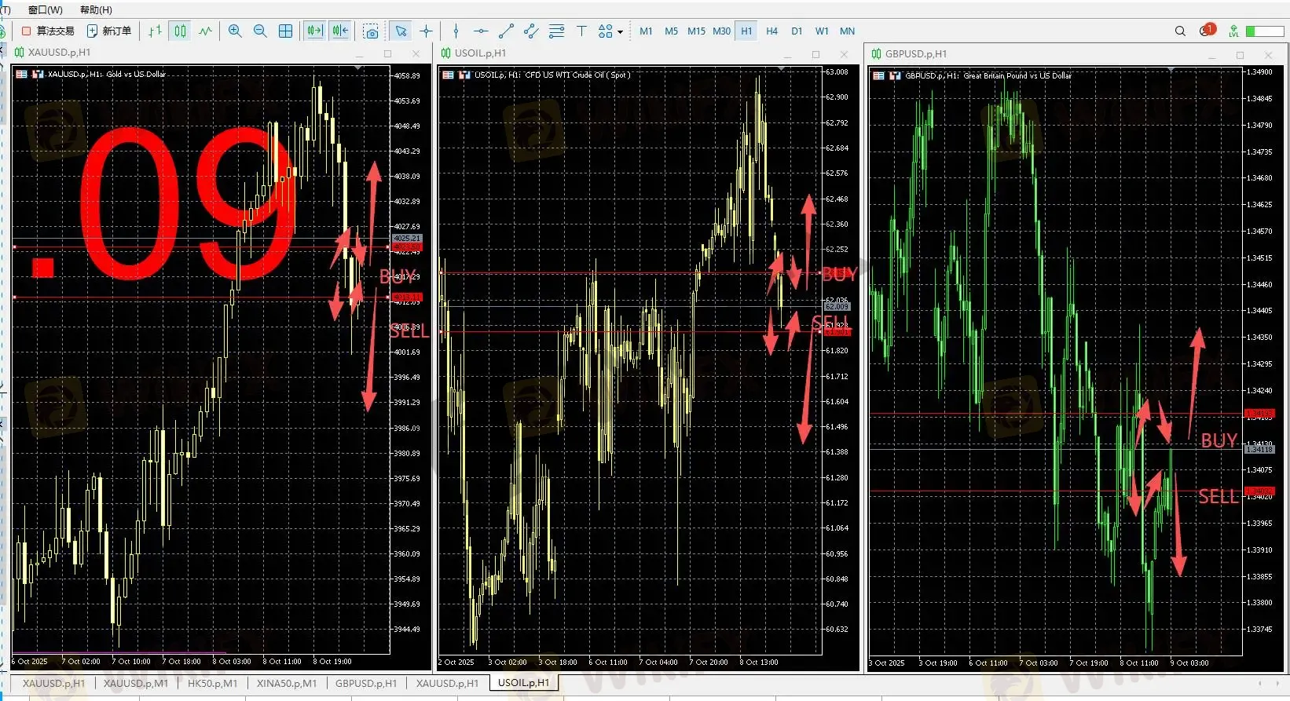
Task: Zoom out on the chart
Action: click(260, 31)
